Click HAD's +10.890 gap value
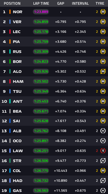108x194 pixels. [60, 181]
